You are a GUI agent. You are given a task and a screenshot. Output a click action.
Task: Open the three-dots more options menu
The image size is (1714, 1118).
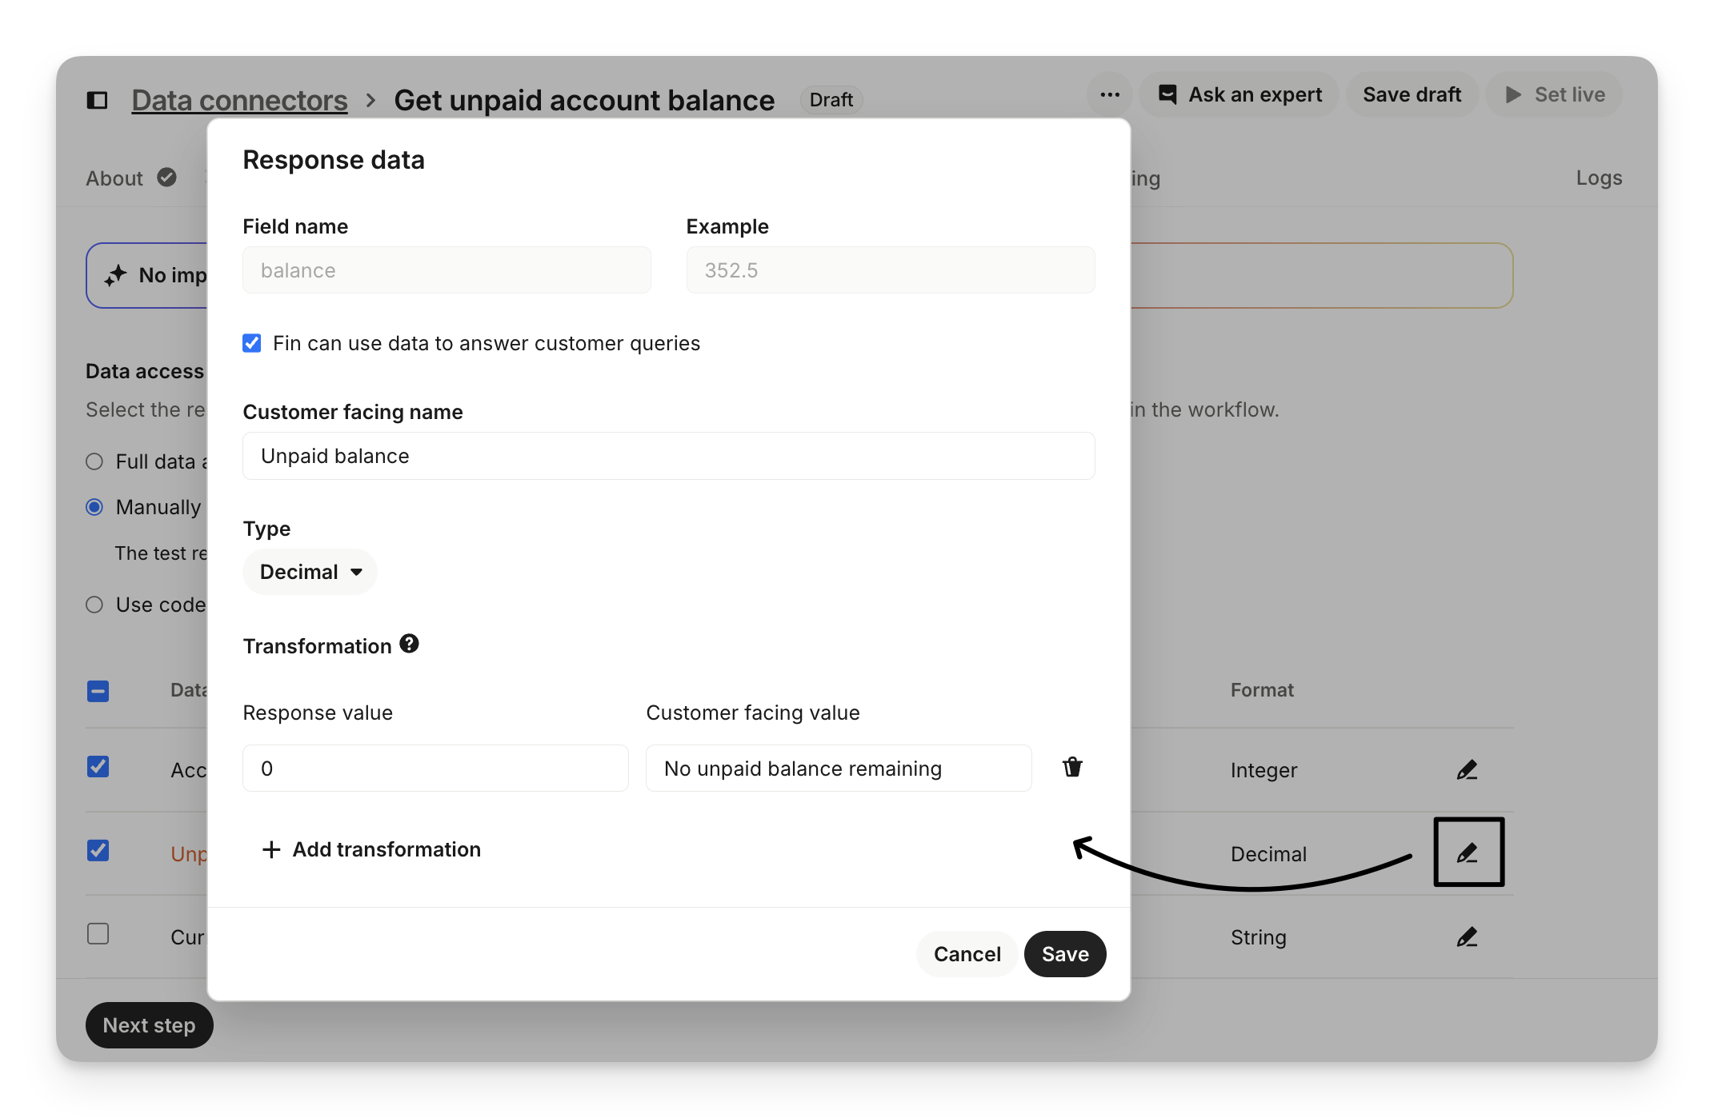click(1109, 95)
